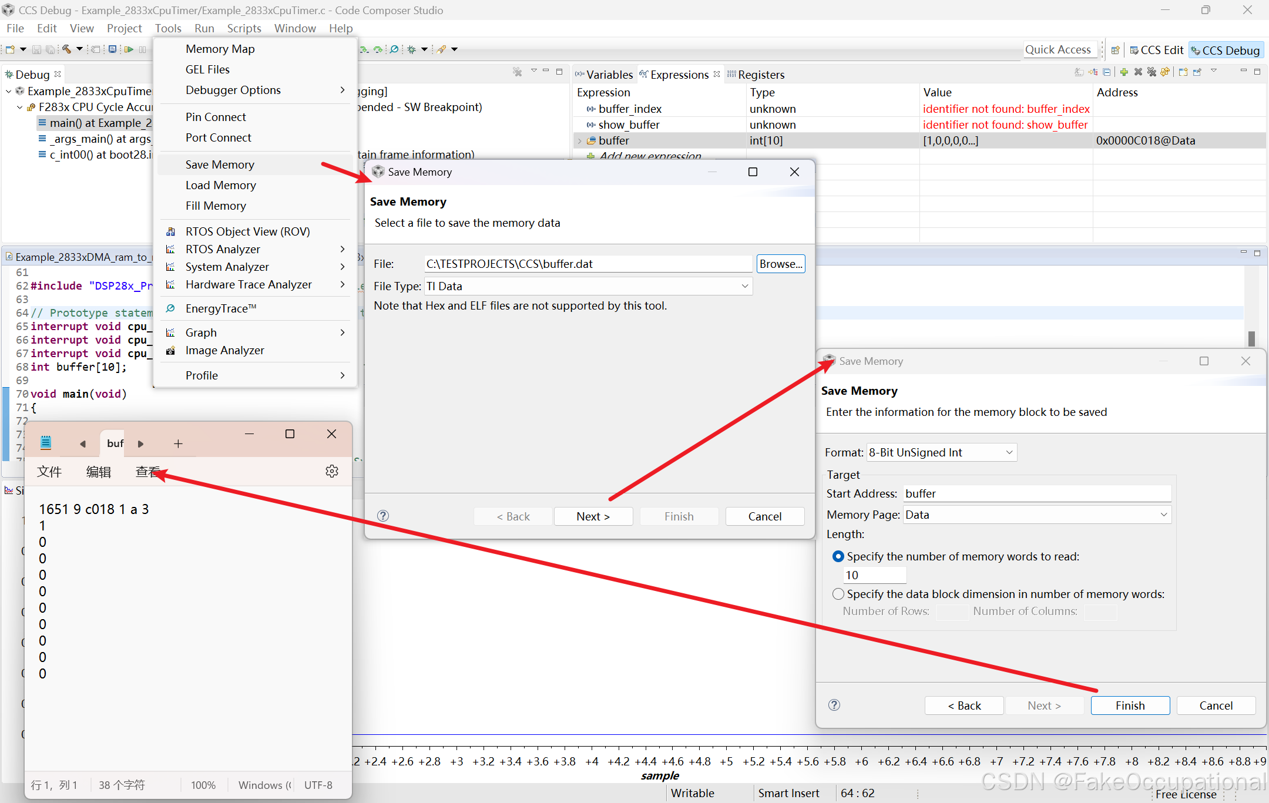Add new expression with green plus icon
1269x803 pixels.
pos(1124,72)
